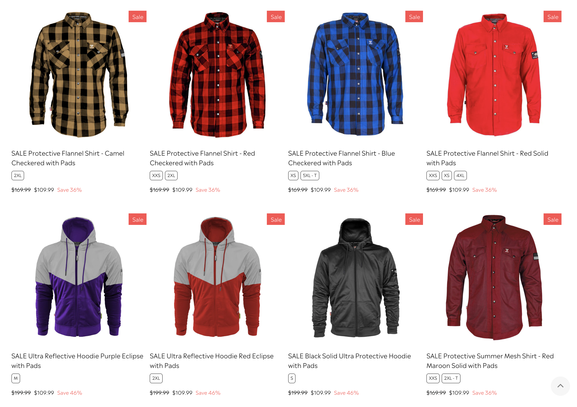Viewport: 577px width, 407px height.
Task: Open the Red Checkered flannel shirt title link
Action: (202, 158)
